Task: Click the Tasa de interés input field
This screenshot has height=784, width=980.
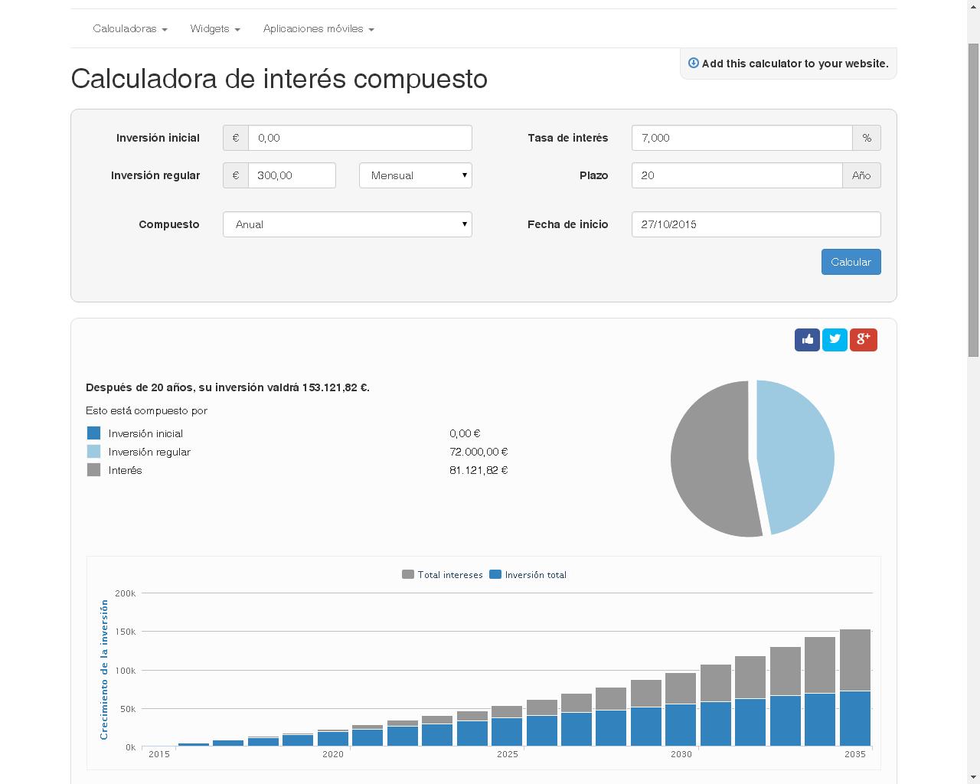Action: 742,138
